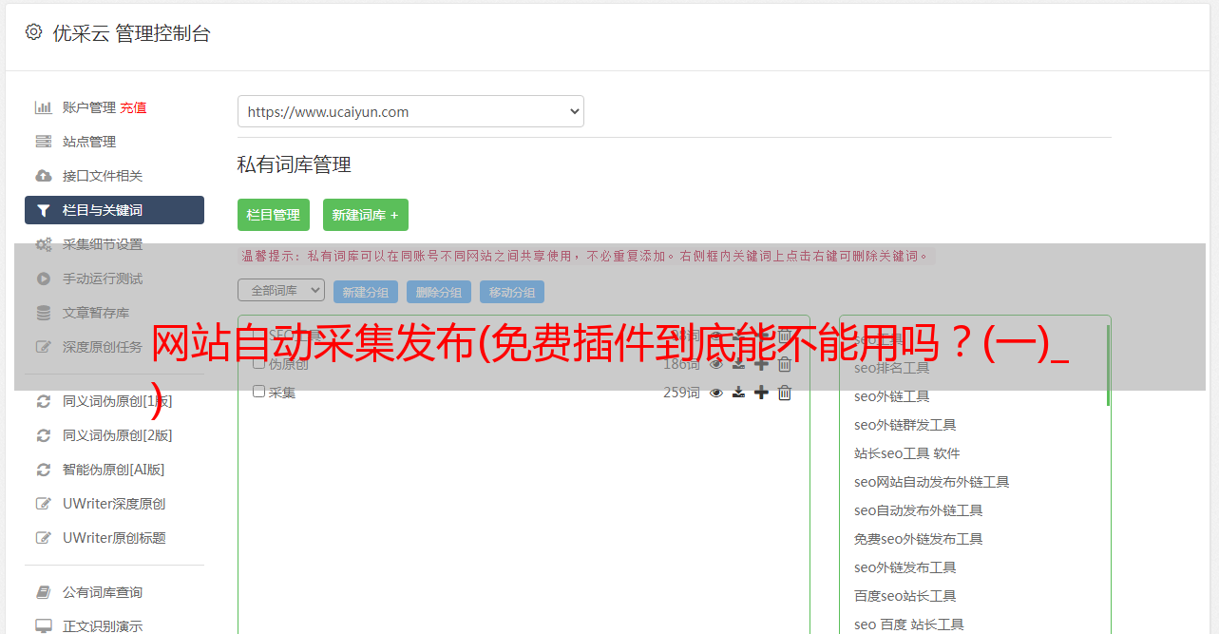Click the plus icon in the 伪原创 row
Image resolution: width=1219 pixels, height=634 pixels.
[761, 364]
